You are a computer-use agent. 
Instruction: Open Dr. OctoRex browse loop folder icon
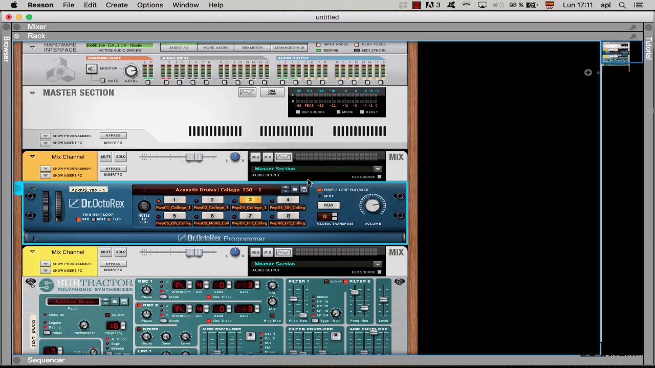295,190
